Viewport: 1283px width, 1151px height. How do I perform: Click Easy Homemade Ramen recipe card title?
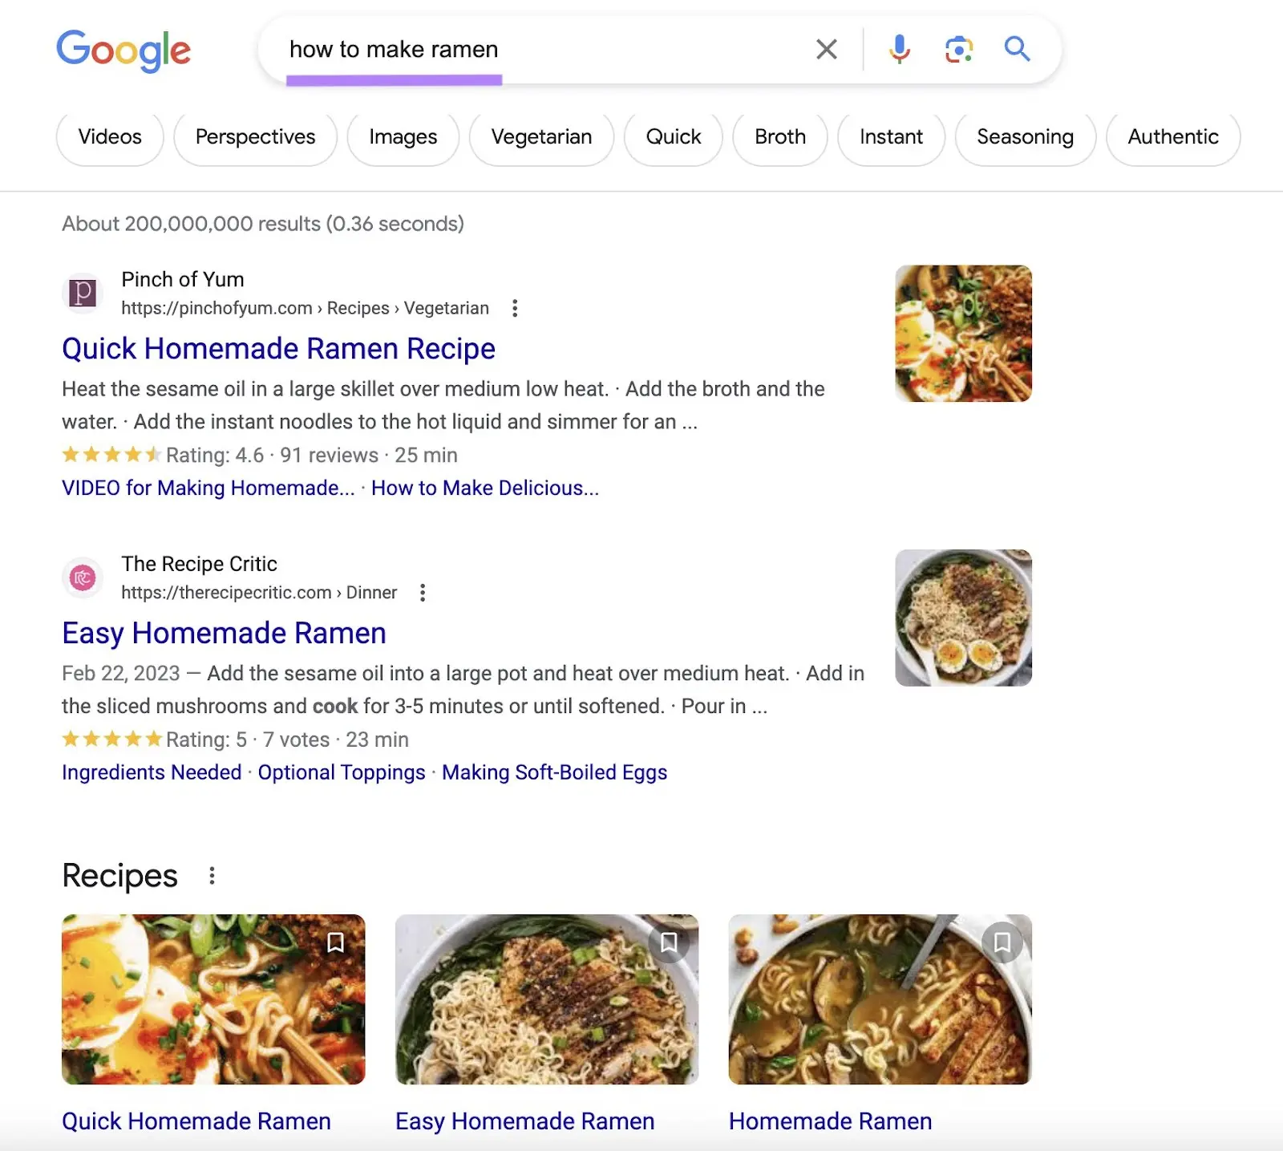[525, 1121]
